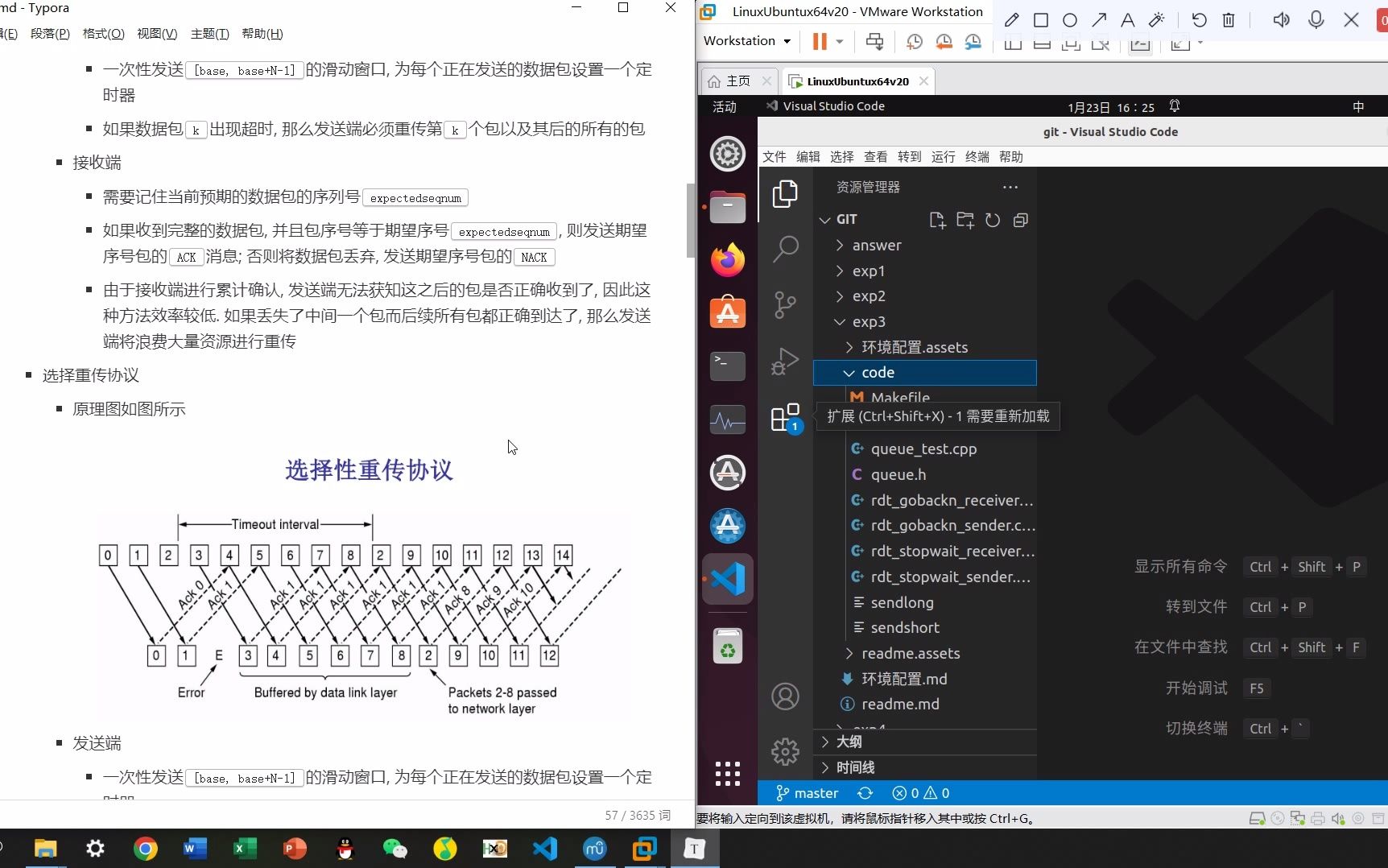The height and width of the screenshot is (868, 1388).
Task: Open the 视图(V) menu in Typora
Action: click(x=157, y=34)
